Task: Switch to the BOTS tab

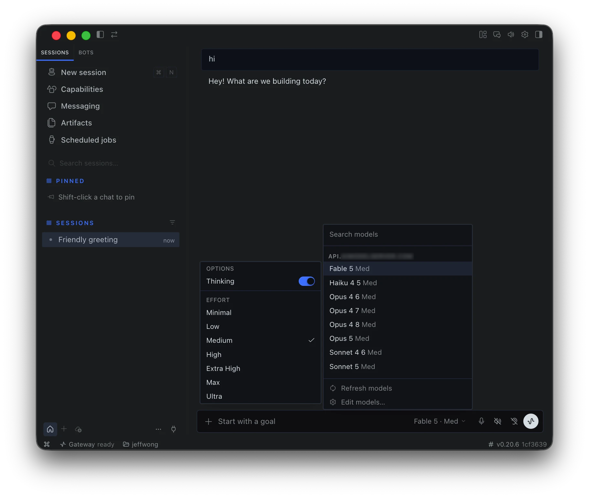Action: 86,52
